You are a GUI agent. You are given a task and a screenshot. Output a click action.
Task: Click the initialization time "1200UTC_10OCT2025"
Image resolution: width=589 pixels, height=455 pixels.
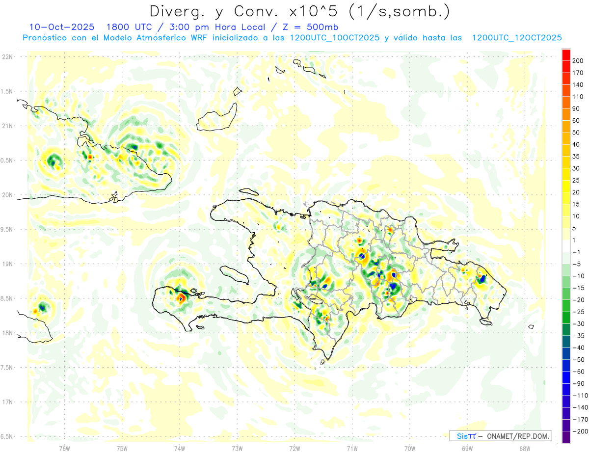335,38
